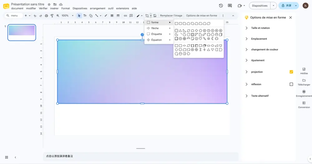The height and width of the screenshot is (164, 312).
Task: Click the add comment toolbar icon
Action: tap(131, 16)
